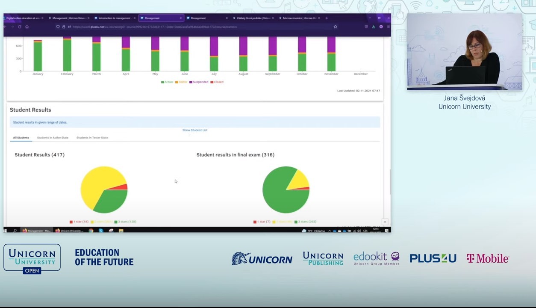Toggle Active series in chart legend
The width and height of the screenshot is (536, 308).
point(167,82)
